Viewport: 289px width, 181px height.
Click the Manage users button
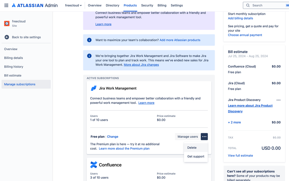tap(188, 137)
